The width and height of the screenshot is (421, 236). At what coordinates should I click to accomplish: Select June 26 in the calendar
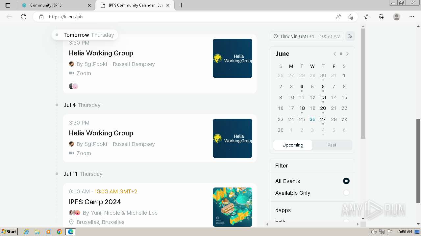[x=312, y=119]
